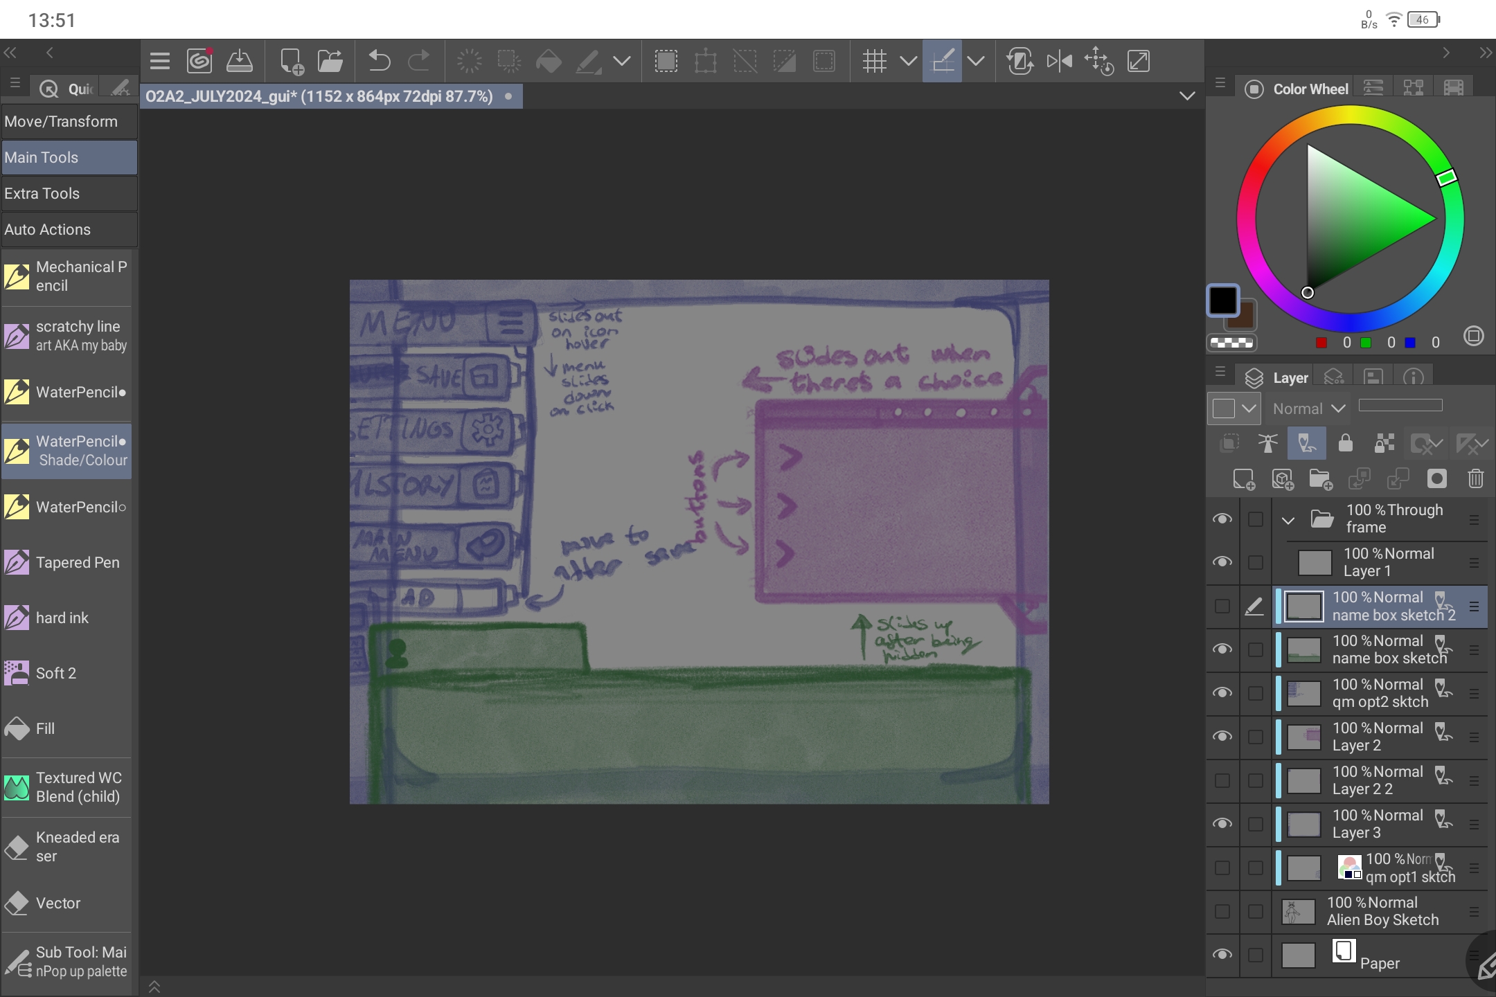Hide the name box sketch layer
The height and width of the screenshot is (997, 1496).
pos(1222,649)
